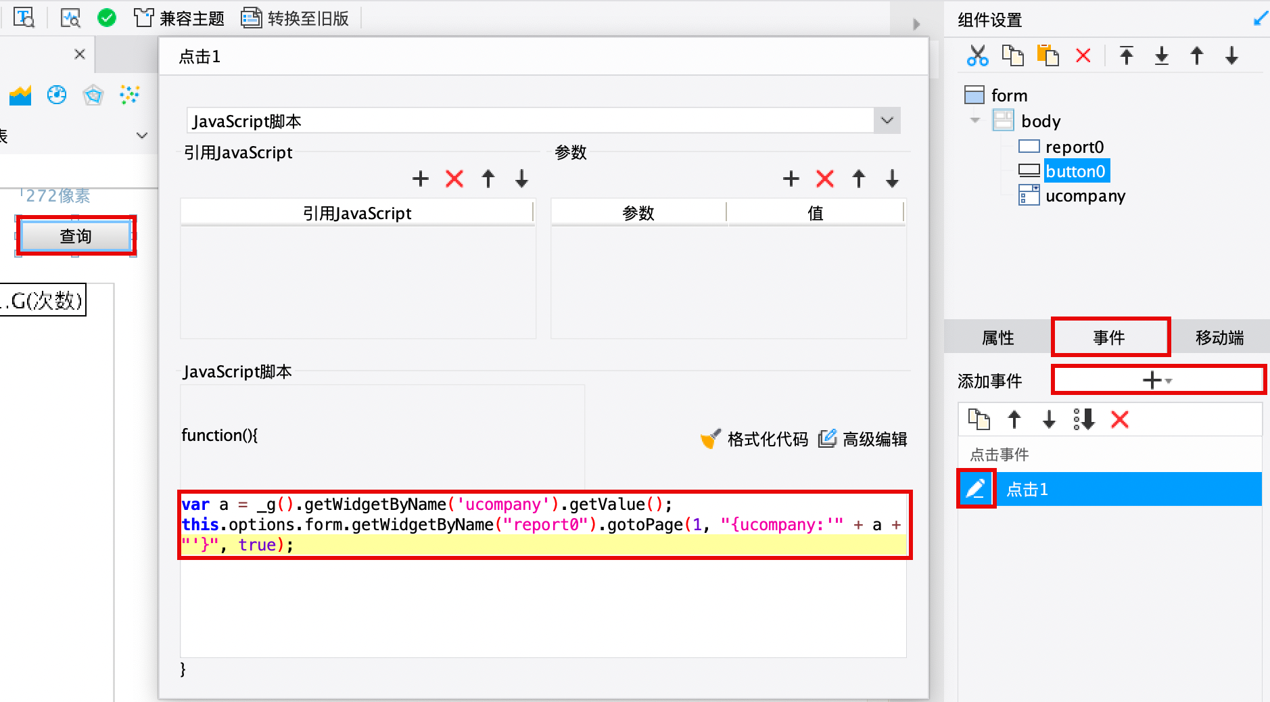The height and width of the screenshot is (702, 1270).
Task: Move component to bottom of tree
Action: pyautogui.click(x=1162, y=55)
